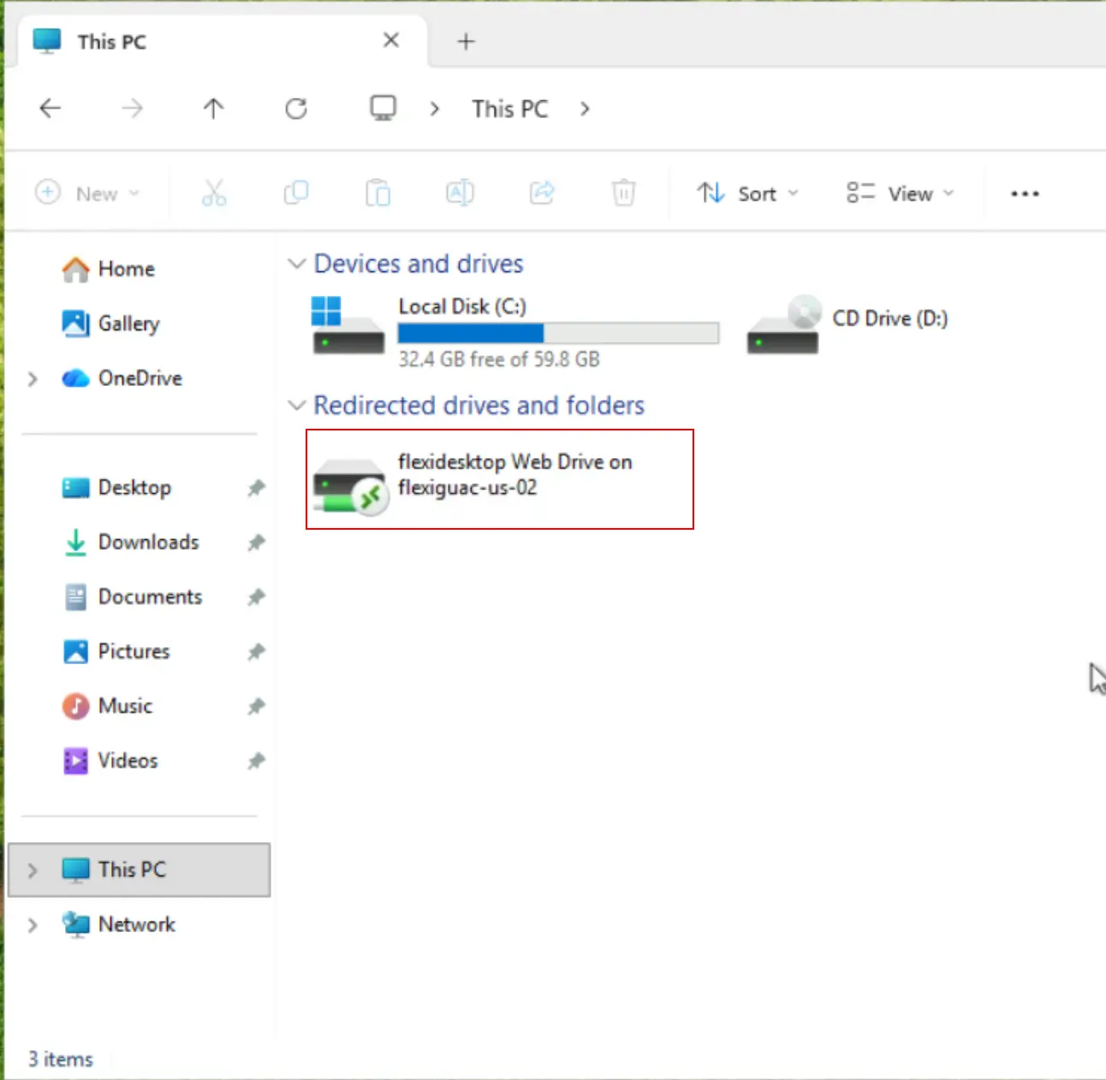The width and height of the screenshot is (1106, 1080).
Task: Click the Cut scissors icon
Action: (x=214, y=193)
